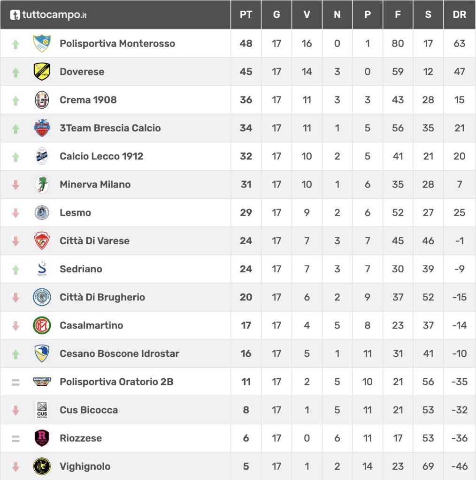Open the Calcio Lecco 1912 team link

click(101, 156)
